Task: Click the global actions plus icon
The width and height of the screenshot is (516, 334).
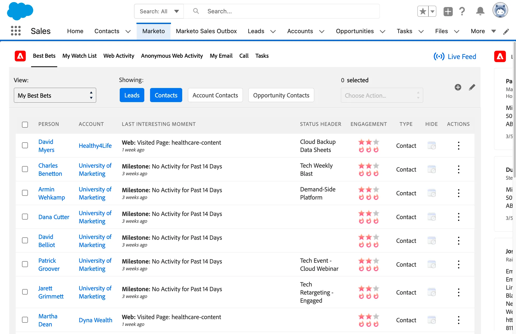Action: tap(448, 11)
